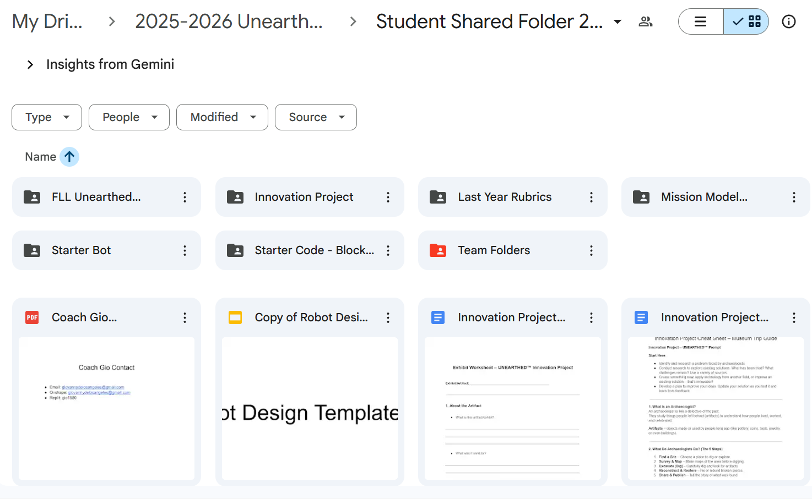Expand Insights from Gemini section
The width and height of the screenshot is (812, 499).
point(30,65)
